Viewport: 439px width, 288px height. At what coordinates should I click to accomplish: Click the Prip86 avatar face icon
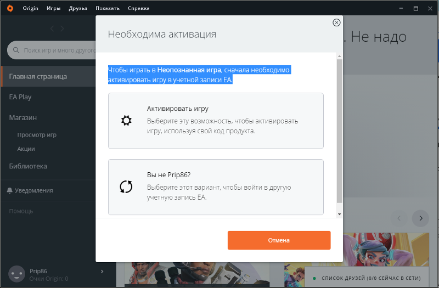click(16, 274)
